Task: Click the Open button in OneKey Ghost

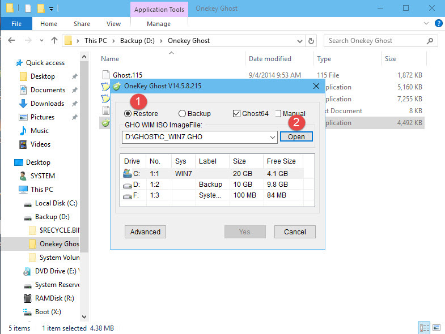Action: (x=296, y=136)
